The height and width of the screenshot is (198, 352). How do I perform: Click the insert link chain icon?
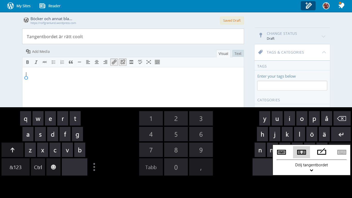tap(114, 62)
